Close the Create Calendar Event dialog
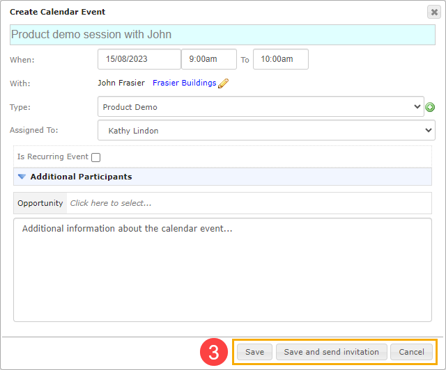 point(434,13)
